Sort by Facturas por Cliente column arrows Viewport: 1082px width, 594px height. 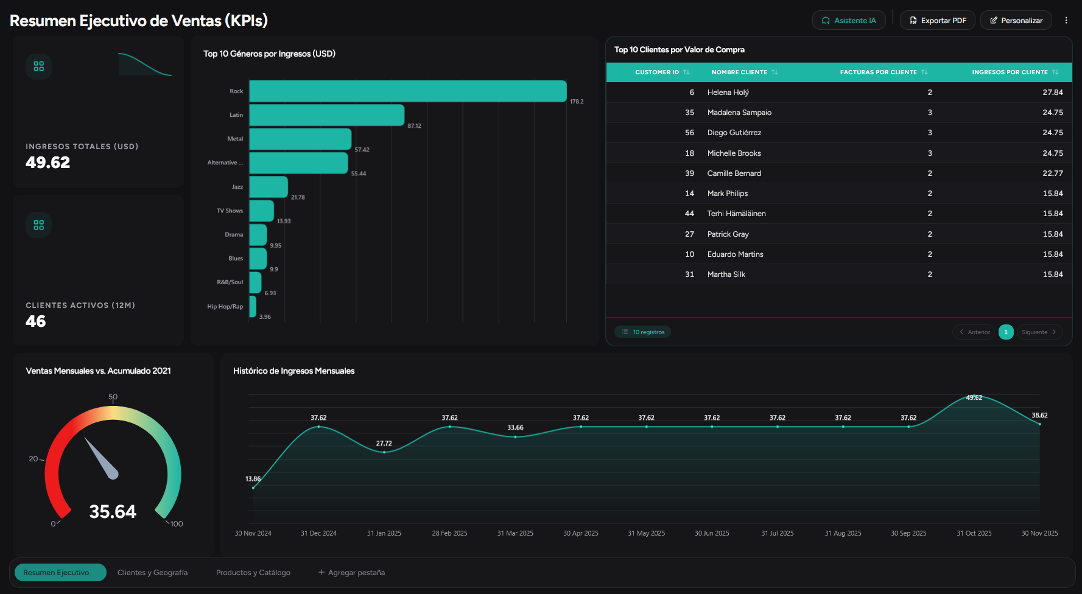(924, 72)
